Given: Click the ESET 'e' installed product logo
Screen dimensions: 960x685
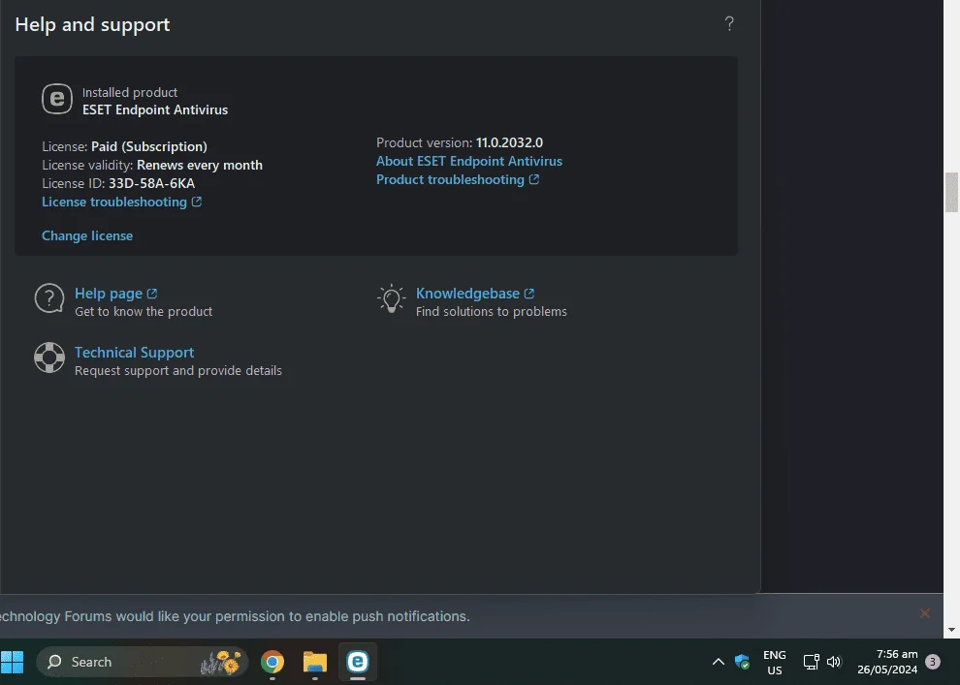Looking at the screenshot, I should (x=57, y=99).
